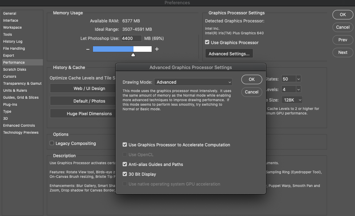Click the minus icon to decrease memory
Viewport: 355px width, 216px height.
[88, 49]
